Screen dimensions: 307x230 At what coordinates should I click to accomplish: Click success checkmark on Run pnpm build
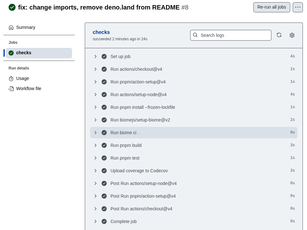(x=104, y=145)
